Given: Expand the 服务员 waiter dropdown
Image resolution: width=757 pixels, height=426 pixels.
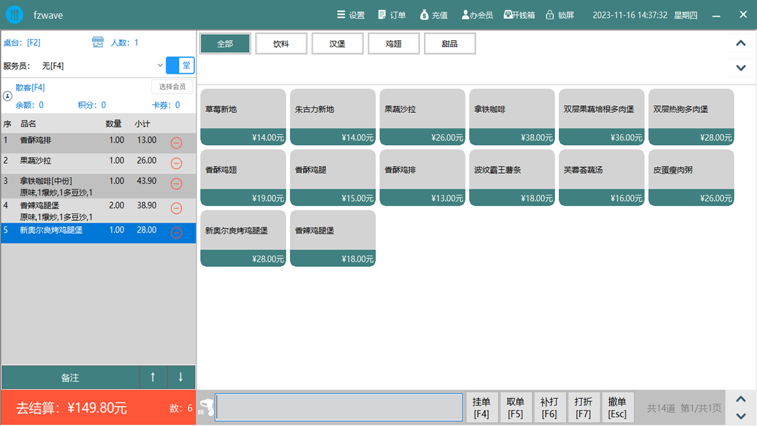Looking at the screenshot, I should click(x=160, y=66).
